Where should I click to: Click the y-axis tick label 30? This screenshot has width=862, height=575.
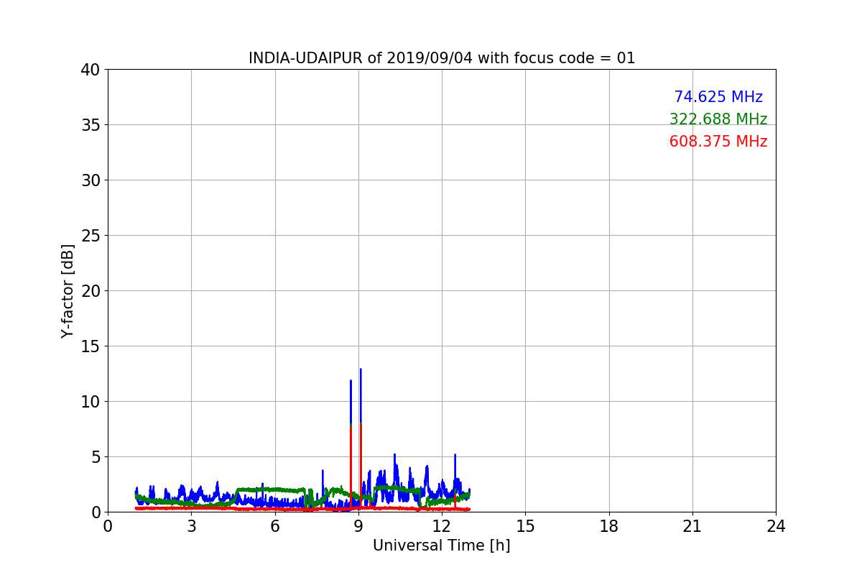pyautogui.click(x=90, y=180)
